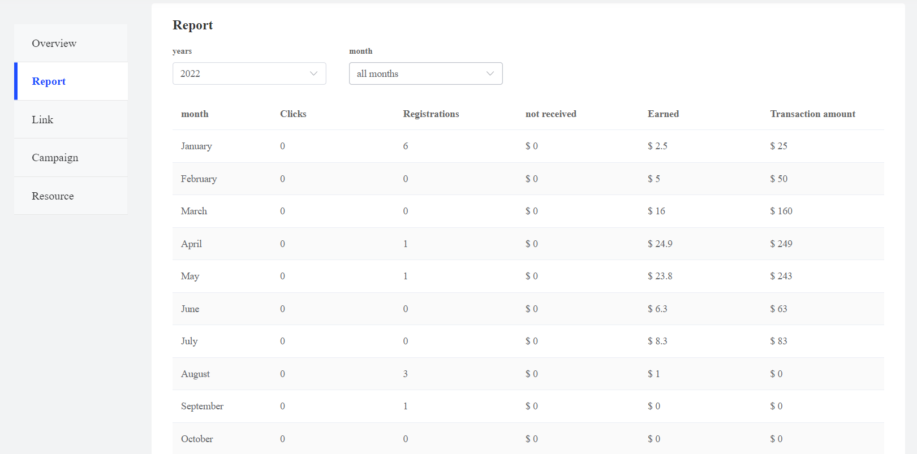Open the Overview section in sidebar
This screenshot has width=917, height=454.
pos(71,43)
